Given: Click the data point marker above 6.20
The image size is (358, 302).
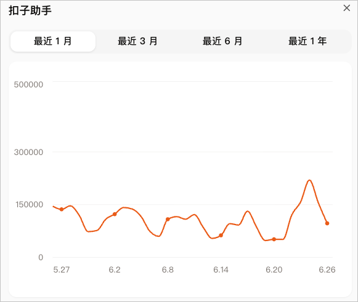Looking at the screenshot, I should click(274, 239).
